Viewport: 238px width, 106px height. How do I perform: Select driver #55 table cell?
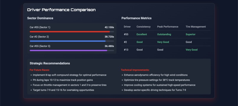tap(126, 34)
